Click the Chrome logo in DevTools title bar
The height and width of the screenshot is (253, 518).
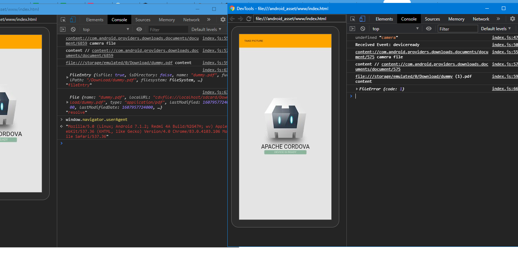(x=232, y=8)
